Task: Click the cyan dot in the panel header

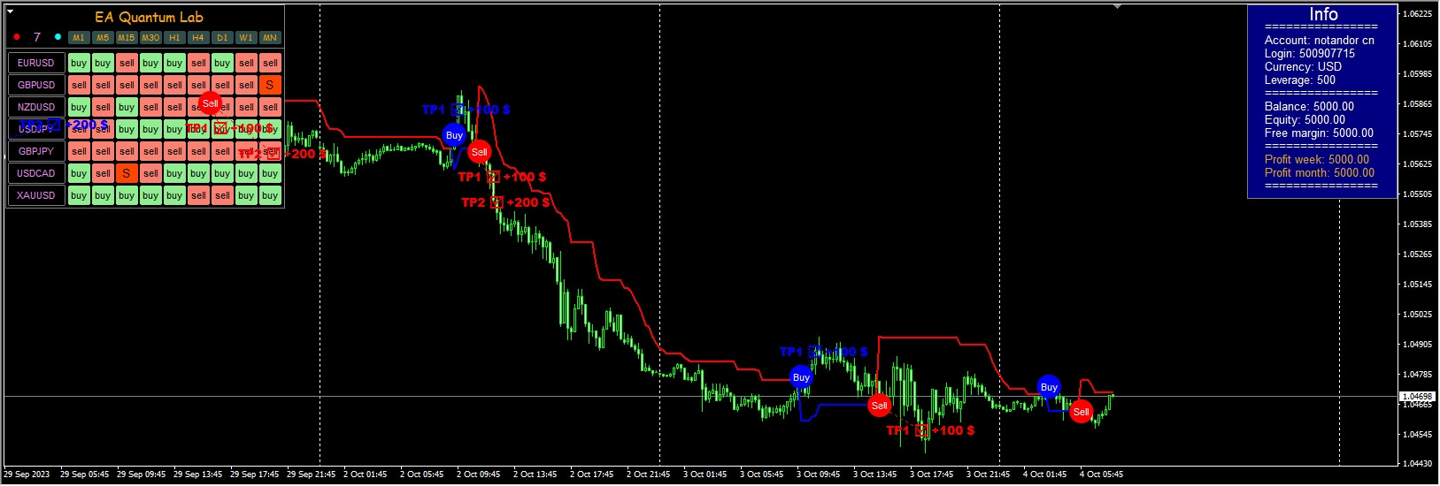Action: [58, 37]
